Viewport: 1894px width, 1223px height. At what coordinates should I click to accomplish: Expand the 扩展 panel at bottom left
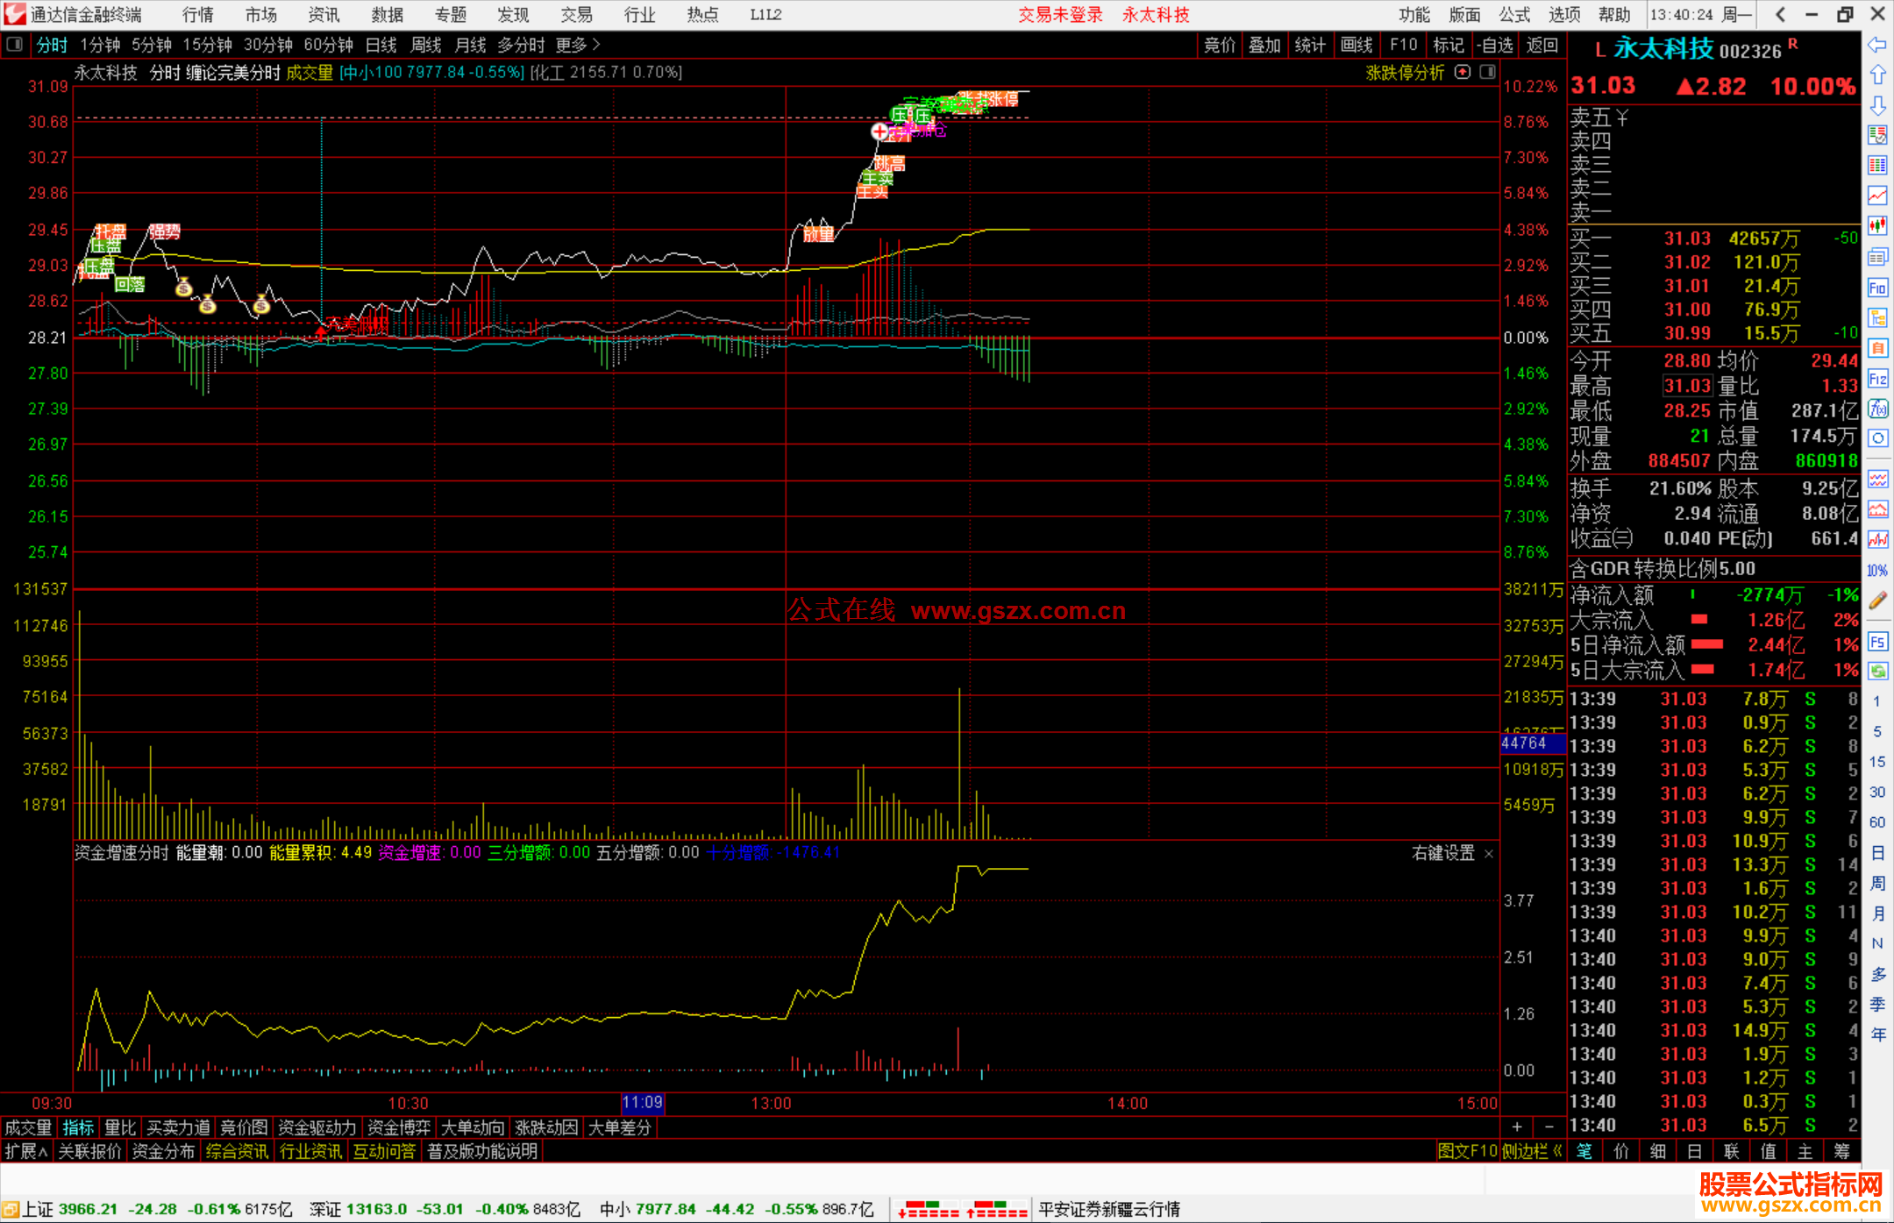26,1151
